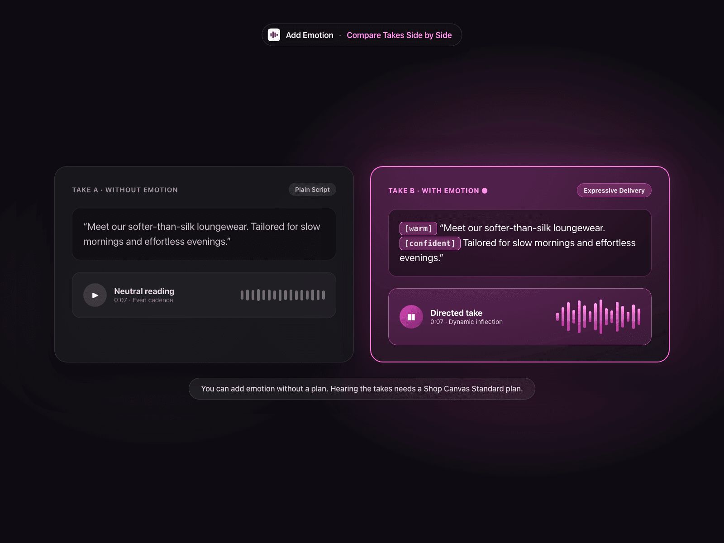Click the 'Neutral reading' label
This screenshot has height=543, width=724.
coord(144,291)
